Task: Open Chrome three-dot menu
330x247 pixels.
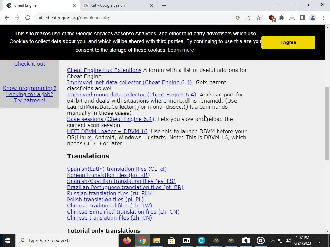Action: coord(323,18)
